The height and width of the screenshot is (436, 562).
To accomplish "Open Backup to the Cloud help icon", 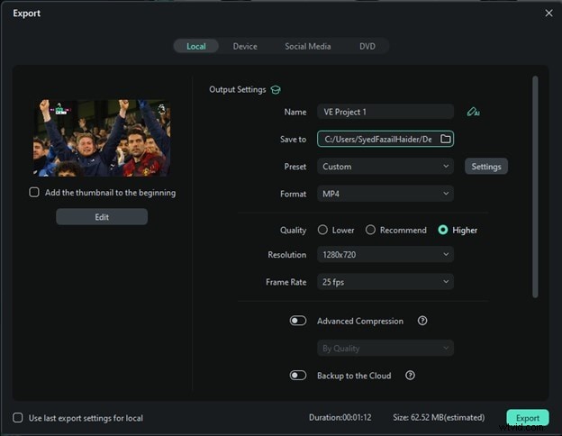I will tap(410, 376).
